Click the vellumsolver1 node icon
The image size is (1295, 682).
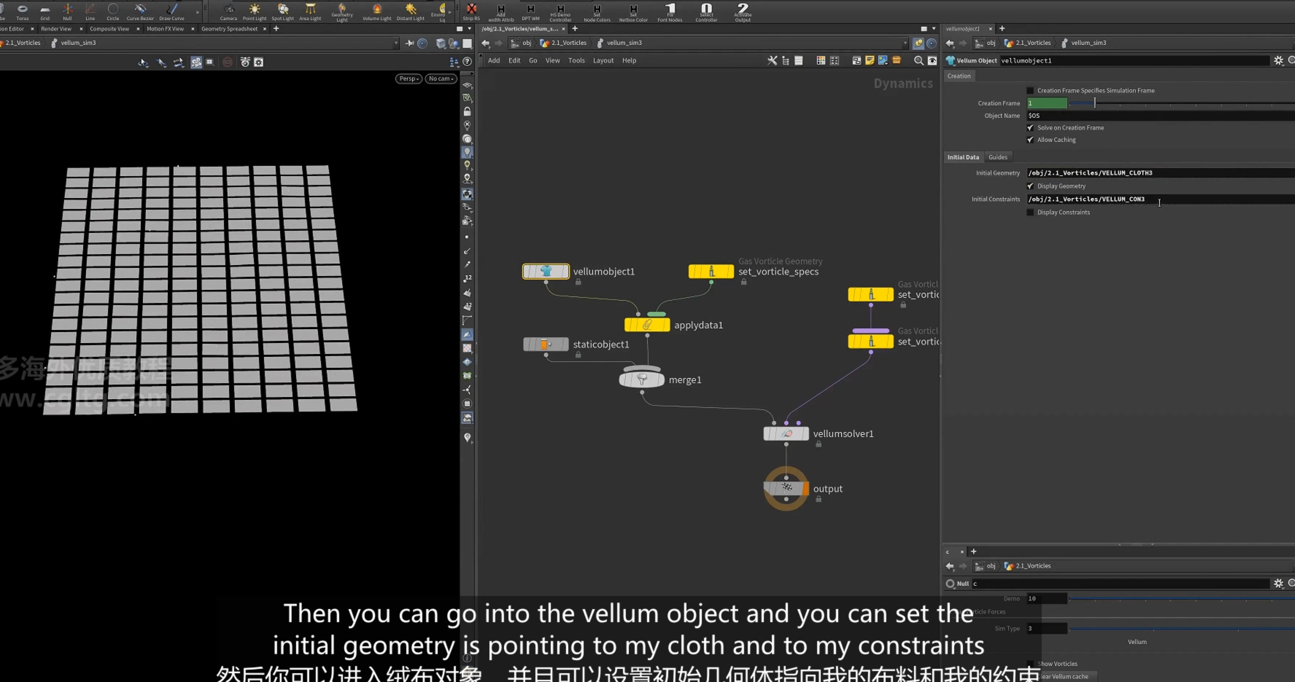tap(786, 433)
